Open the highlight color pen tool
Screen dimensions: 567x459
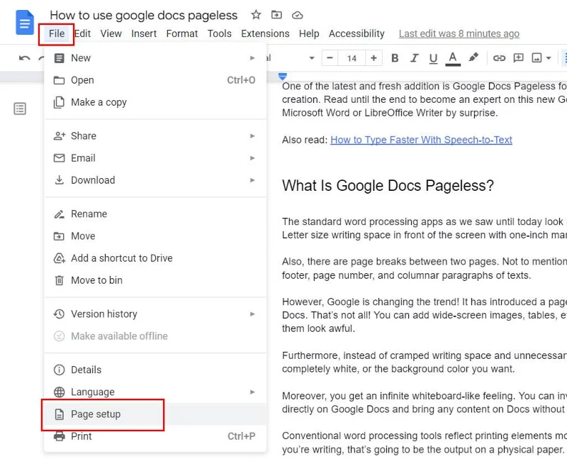(473, 57)
